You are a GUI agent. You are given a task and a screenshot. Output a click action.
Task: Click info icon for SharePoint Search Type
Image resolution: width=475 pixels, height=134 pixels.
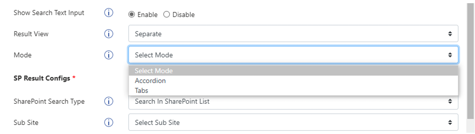click(x=109, y=101)
